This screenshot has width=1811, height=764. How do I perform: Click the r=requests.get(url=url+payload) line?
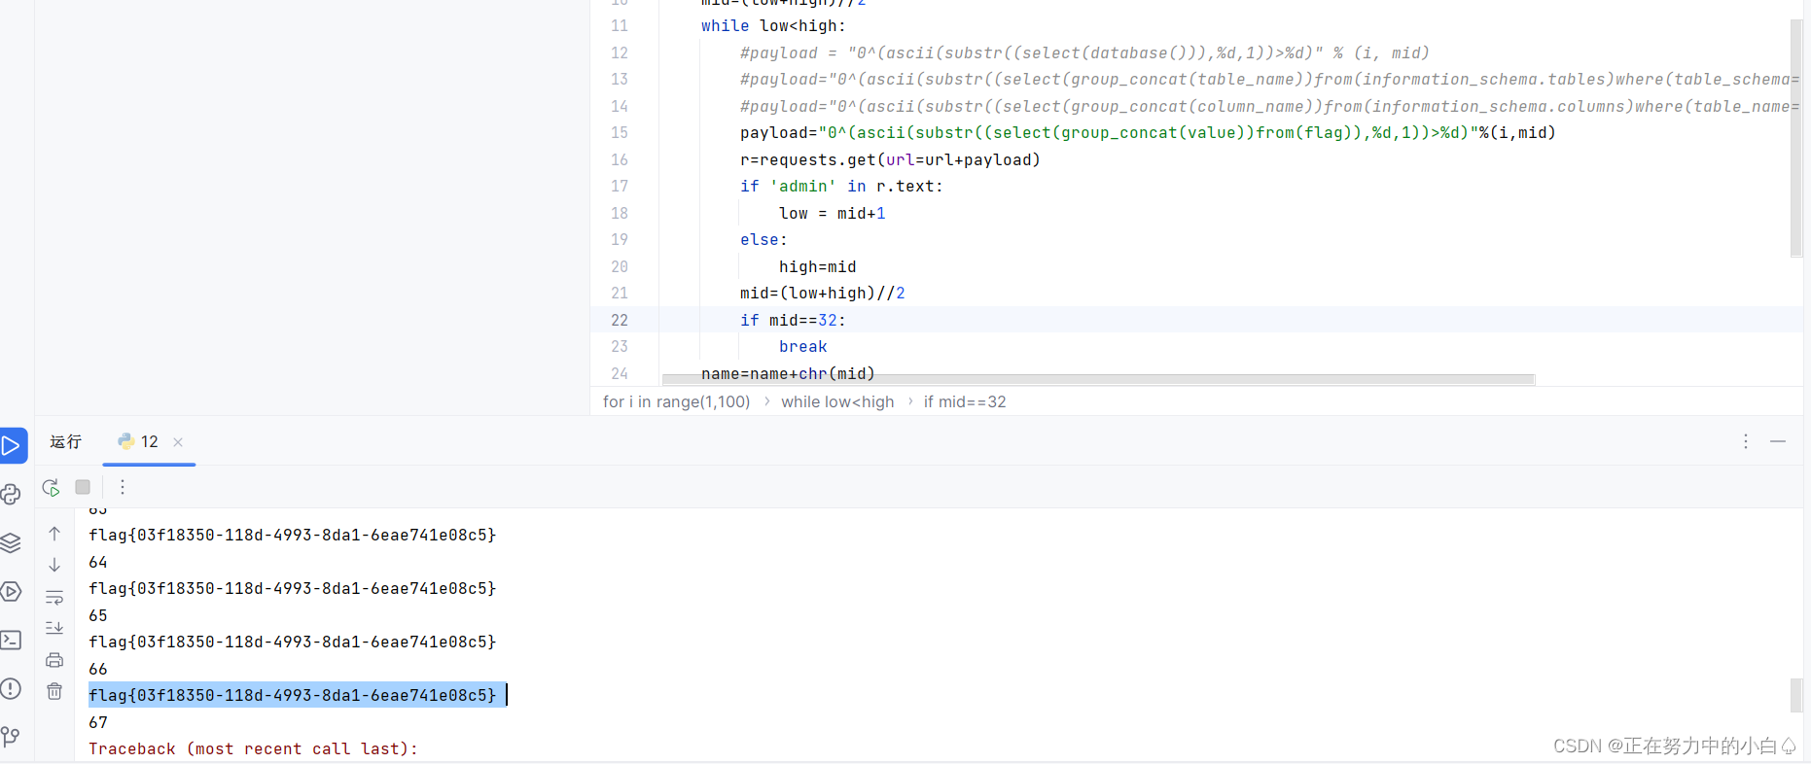coord(890,159)
